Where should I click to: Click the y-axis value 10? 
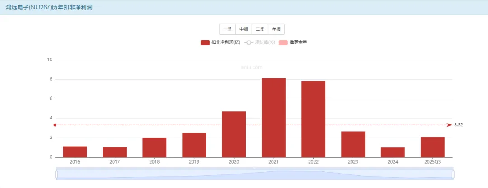50,60
